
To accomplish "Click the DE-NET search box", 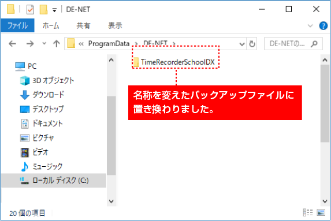I will (x=293, y=44).
